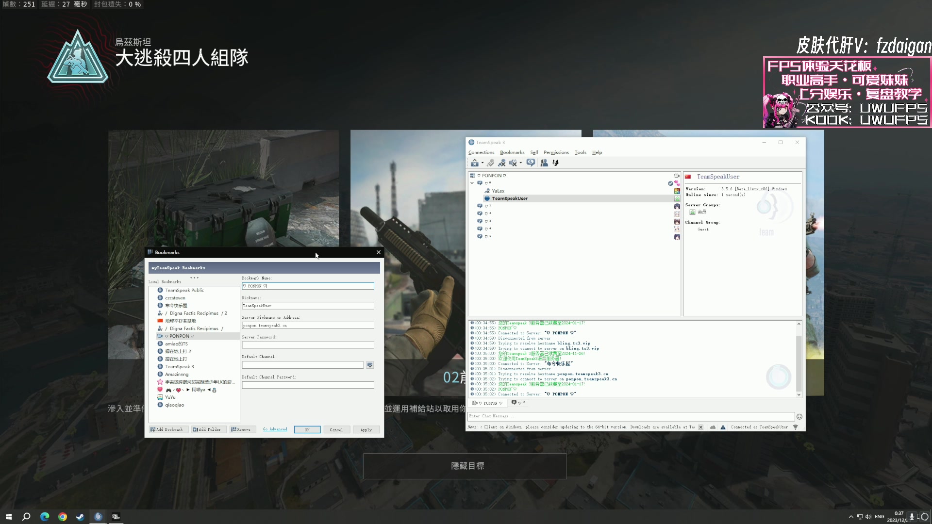Open the Contacts toolbar icon in TeamSpeak
Image resolution: width=932 pixels, height=524 pixels.
pyautogui.click(x=544, y=163)
